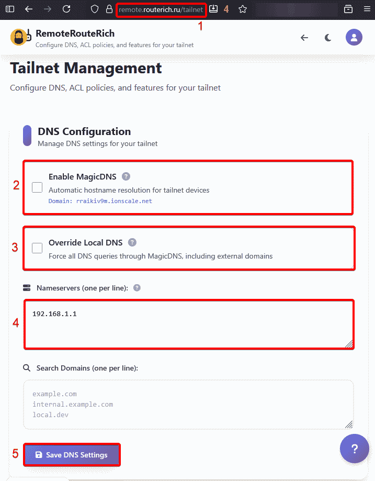Open the Override Local DNS help tooltip icon
375x481 pixels.
coord(132,242)
